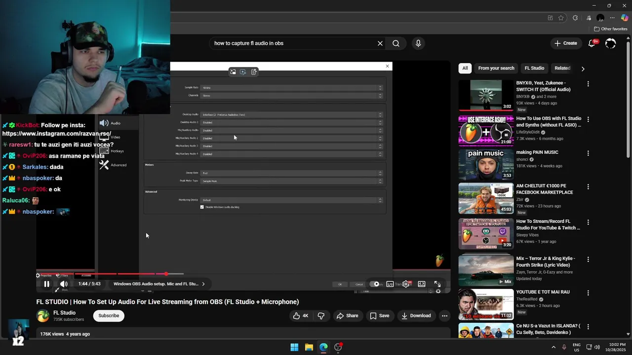This screenshot has height=355, width=632.
Task: Open Edge 'Settings and more' three-dot menu
Action: (x=613, y=18)
